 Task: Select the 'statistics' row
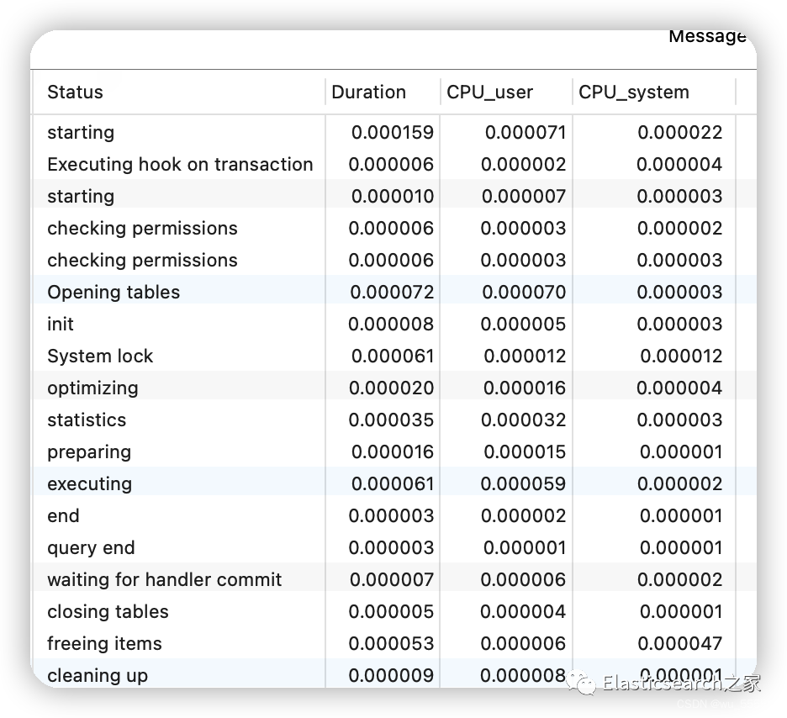pos(395,420)
